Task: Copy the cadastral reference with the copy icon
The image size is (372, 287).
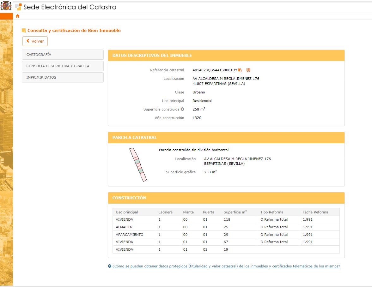Action: point(240,70)
